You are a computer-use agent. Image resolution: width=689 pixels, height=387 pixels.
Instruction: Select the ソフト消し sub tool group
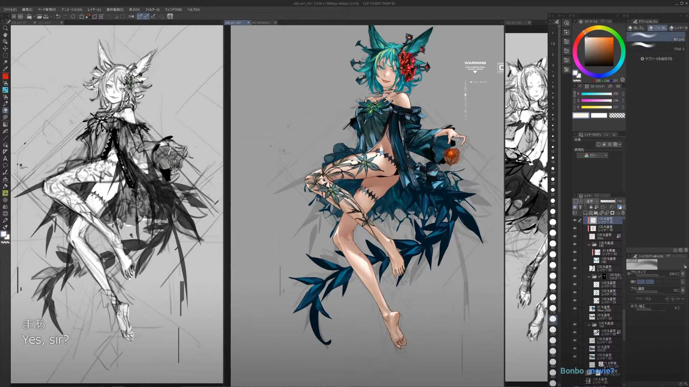(x=658, y=28)
